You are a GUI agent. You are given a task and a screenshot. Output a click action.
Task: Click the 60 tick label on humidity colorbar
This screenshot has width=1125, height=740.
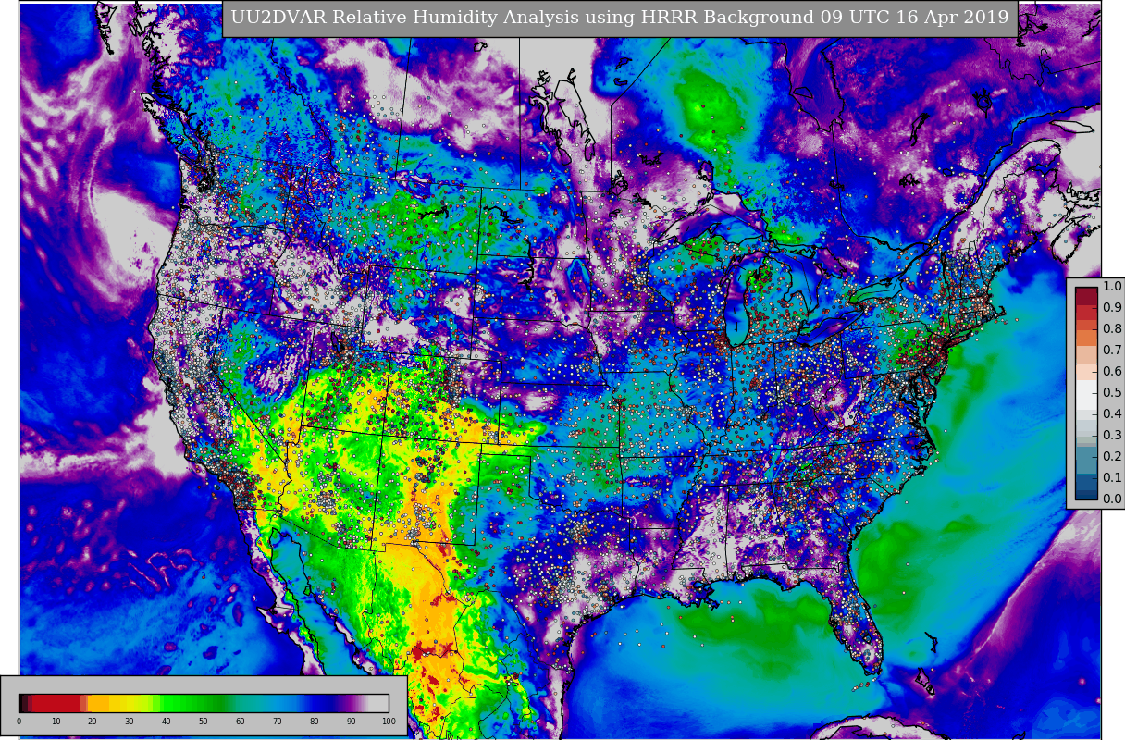(x=241, y=721)
